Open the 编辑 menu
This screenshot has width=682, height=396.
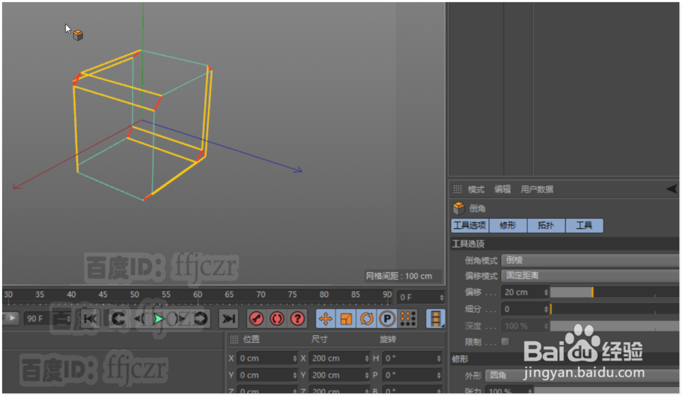click(x=503, y=189)
